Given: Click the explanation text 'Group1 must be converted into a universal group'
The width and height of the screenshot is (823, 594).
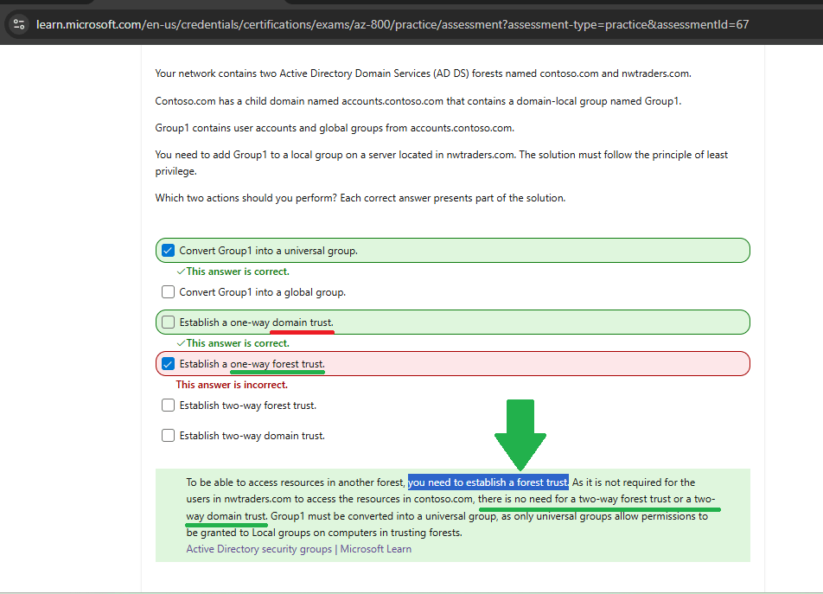Looking at the screenshot, I should (x=383, y=516).
